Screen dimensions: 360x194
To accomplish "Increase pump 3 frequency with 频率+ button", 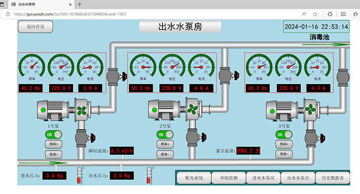I will coord(284,144).
